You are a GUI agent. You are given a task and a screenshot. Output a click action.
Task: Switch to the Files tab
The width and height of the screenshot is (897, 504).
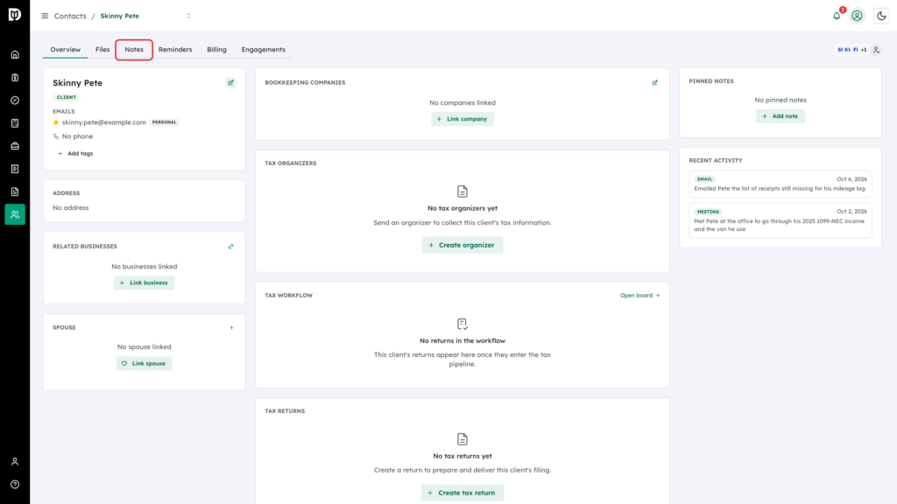point(102,50)
